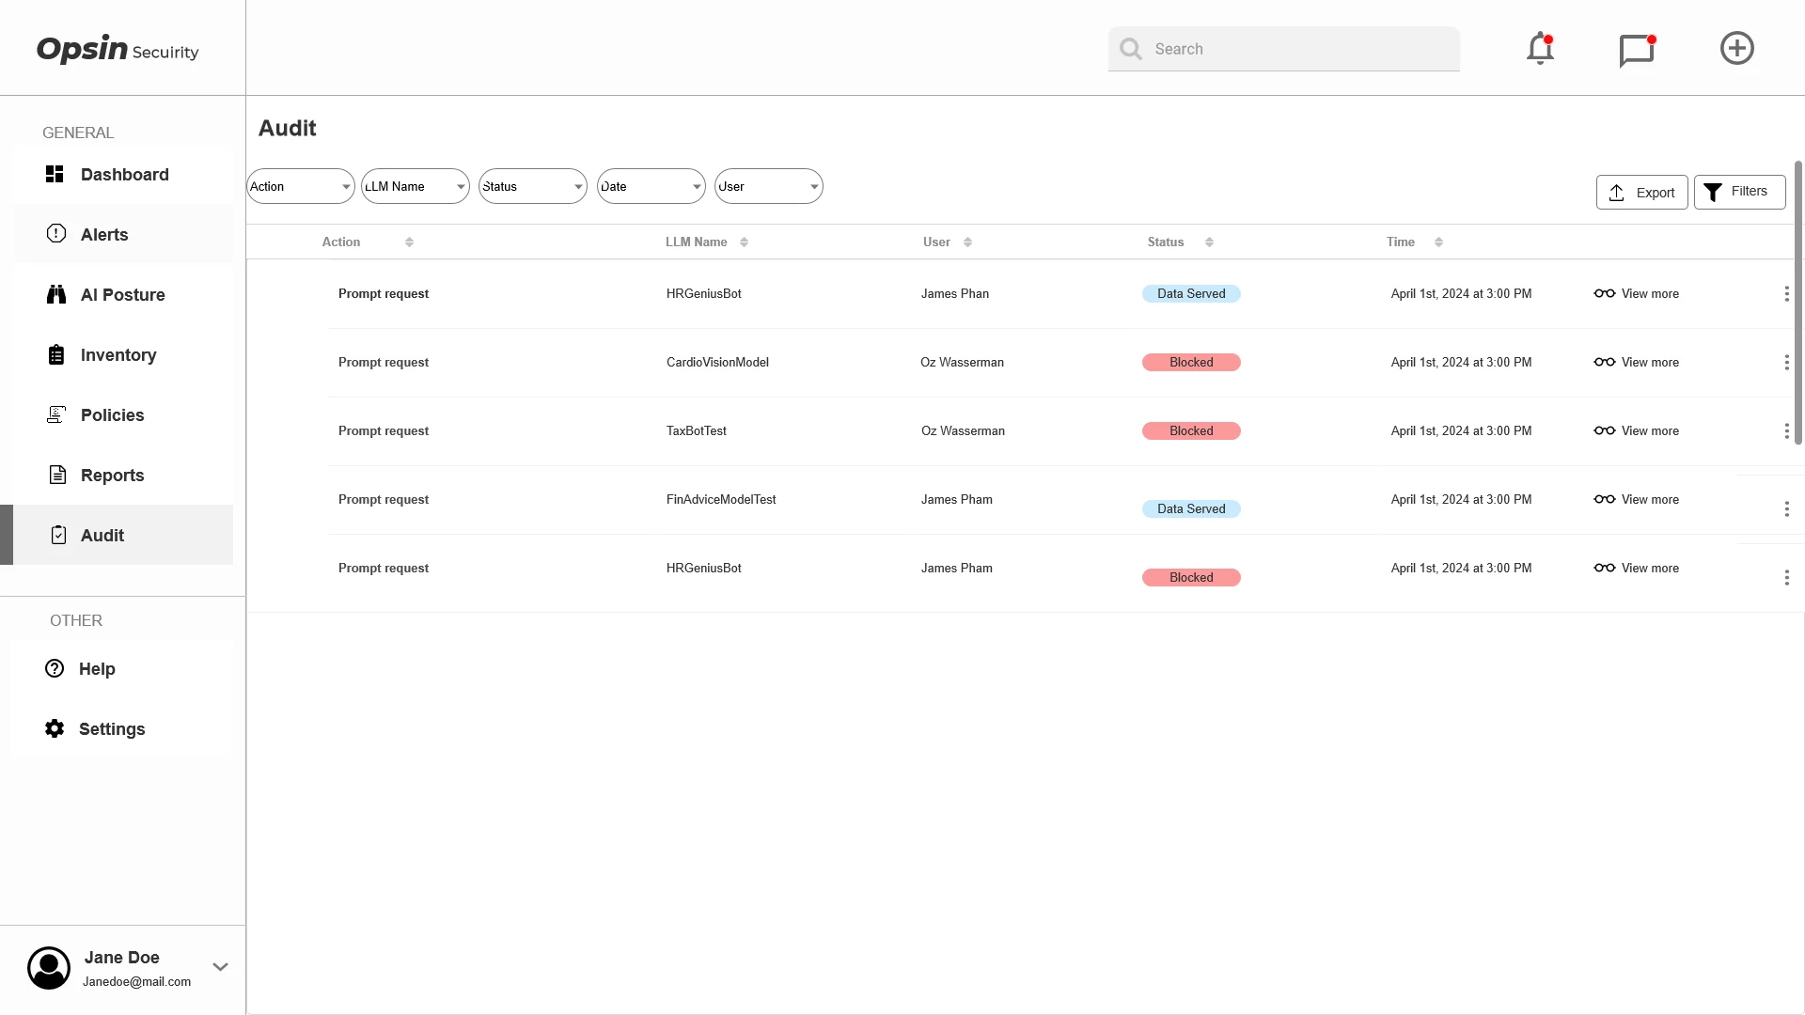1805x1015 pixels.
Task: Open the Status filter dropdown
Action: [x=533, y=186]
